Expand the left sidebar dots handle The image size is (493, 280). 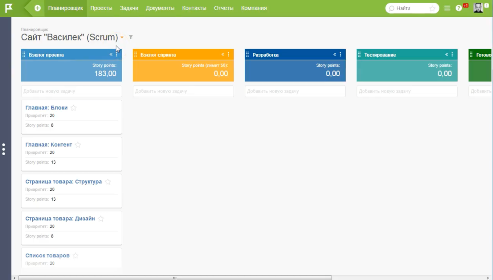pos(4,149)
